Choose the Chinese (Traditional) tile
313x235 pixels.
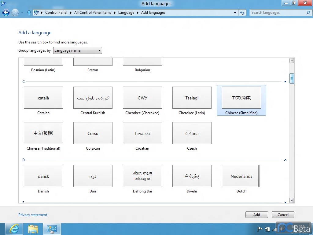tap(43, 133)
